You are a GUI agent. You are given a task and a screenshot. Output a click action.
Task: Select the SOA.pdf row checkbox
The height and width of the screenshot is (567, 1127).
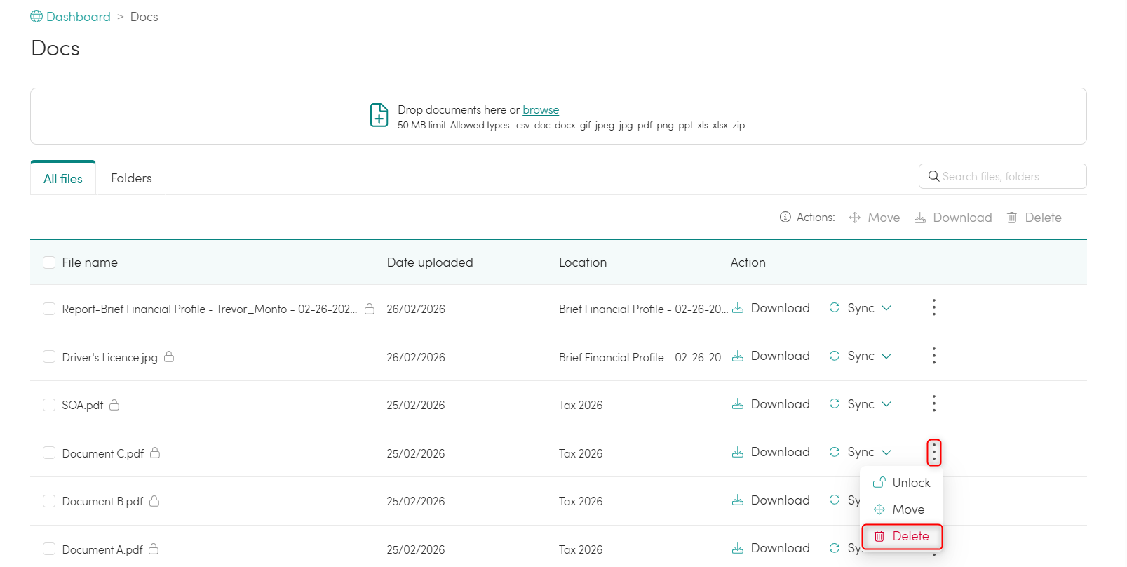(x=49, y=405)
